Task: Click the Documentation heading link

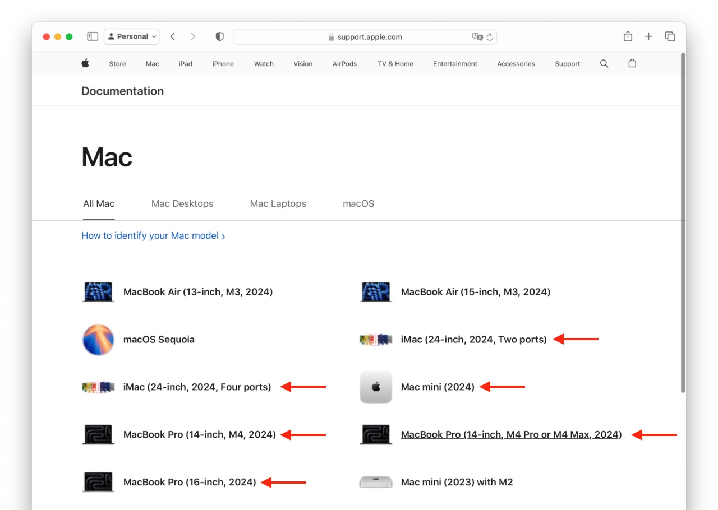Action: [x=122, y=91]
